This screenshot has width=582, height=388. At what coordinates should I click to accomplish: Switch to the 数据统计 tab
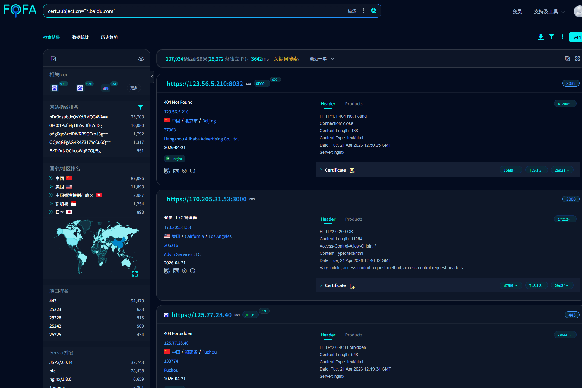pos(81,37)
